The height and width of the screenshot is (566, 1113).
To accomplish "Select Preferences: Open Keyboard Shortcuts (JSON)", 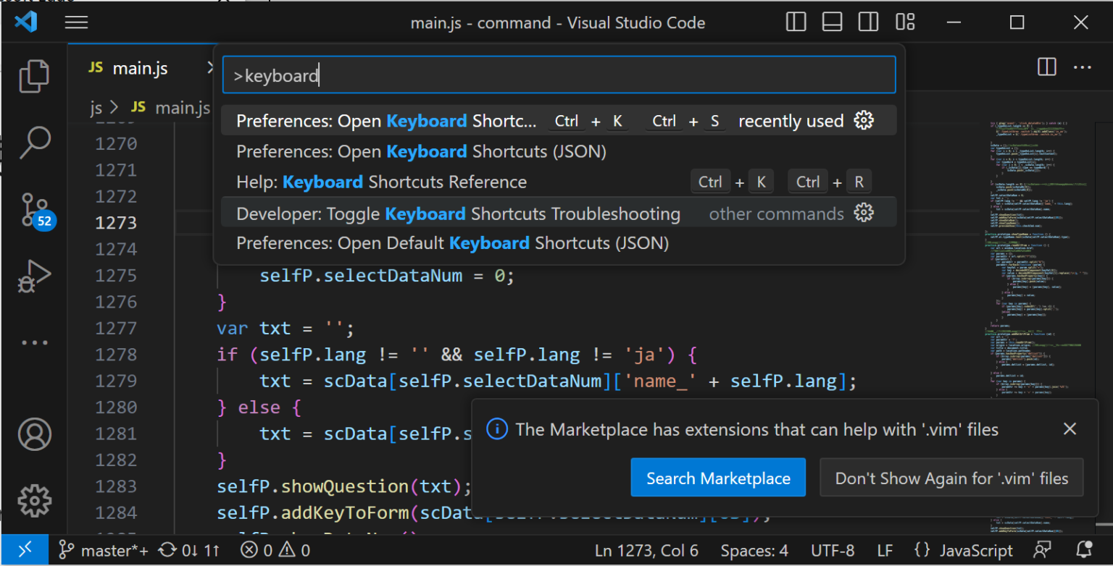I will click(x=559, y=151).
